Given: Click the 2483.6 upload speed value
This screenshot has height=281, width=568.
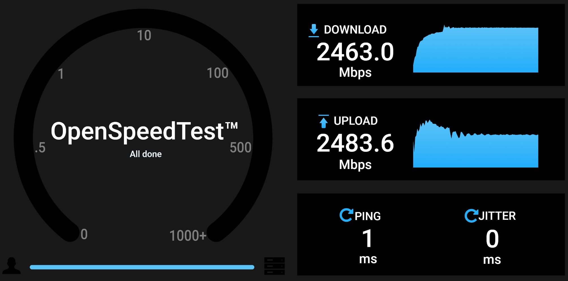Looking at the screenshot, I should click(x=355, y=143).
